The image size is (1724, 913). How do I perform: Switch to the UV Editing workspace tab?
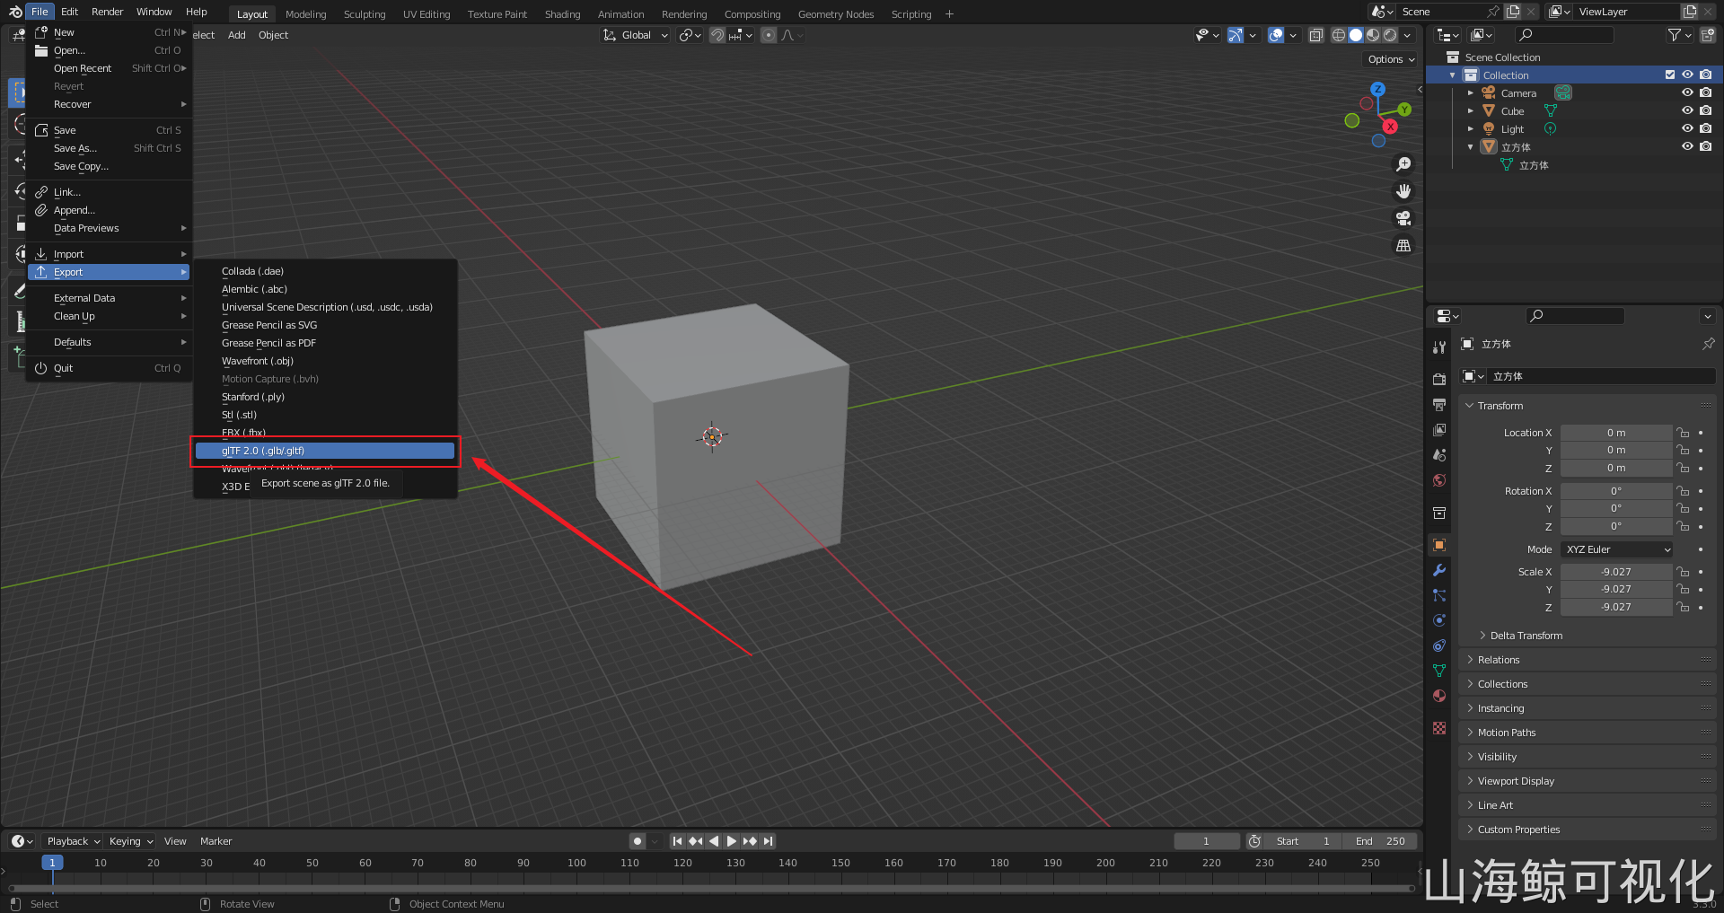(x=427, y=14)
